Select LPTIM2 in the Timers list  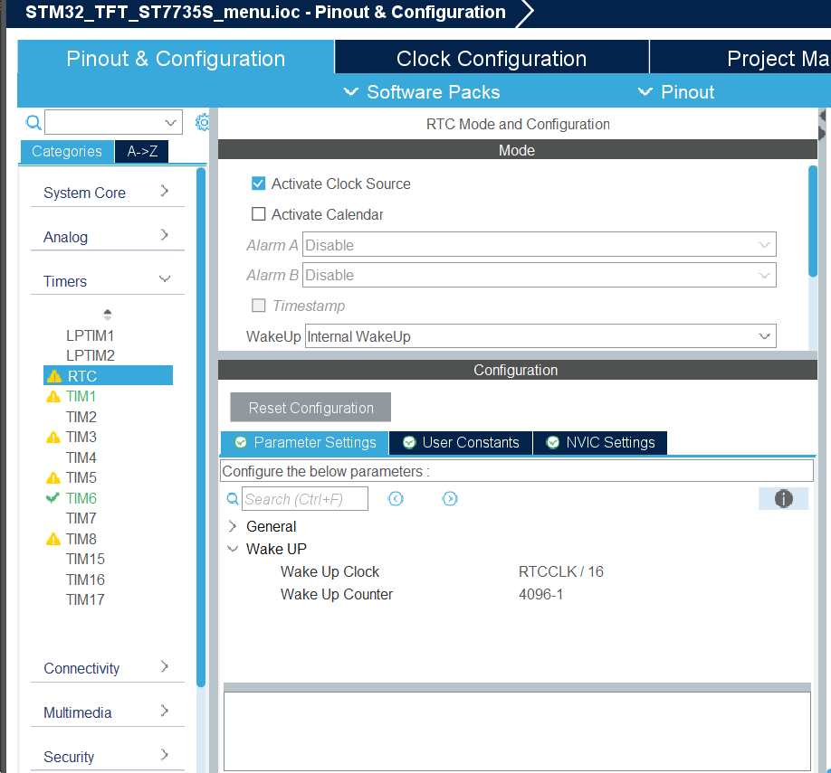click(x=91, y=356)
